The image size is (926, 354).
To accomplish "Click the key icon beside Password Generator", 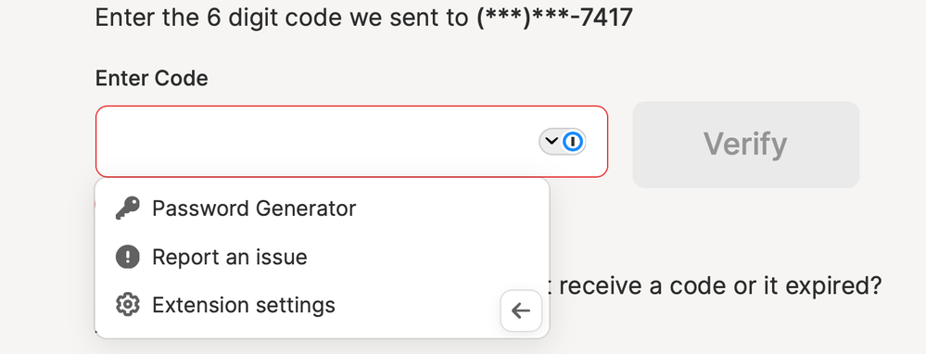I will click(128, 209).
